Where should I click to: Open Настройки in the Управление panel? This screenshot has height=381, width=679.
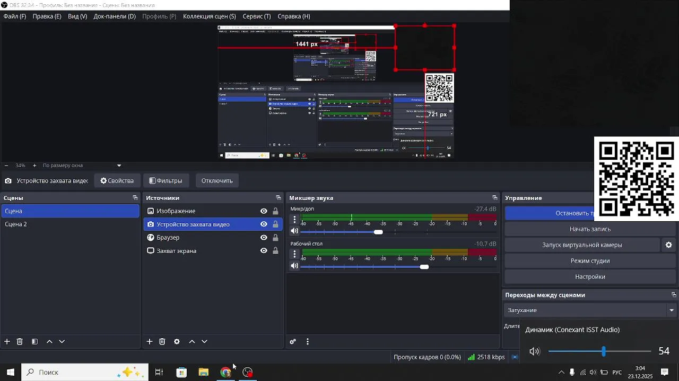pyautogui.click(x=590, y=277)
